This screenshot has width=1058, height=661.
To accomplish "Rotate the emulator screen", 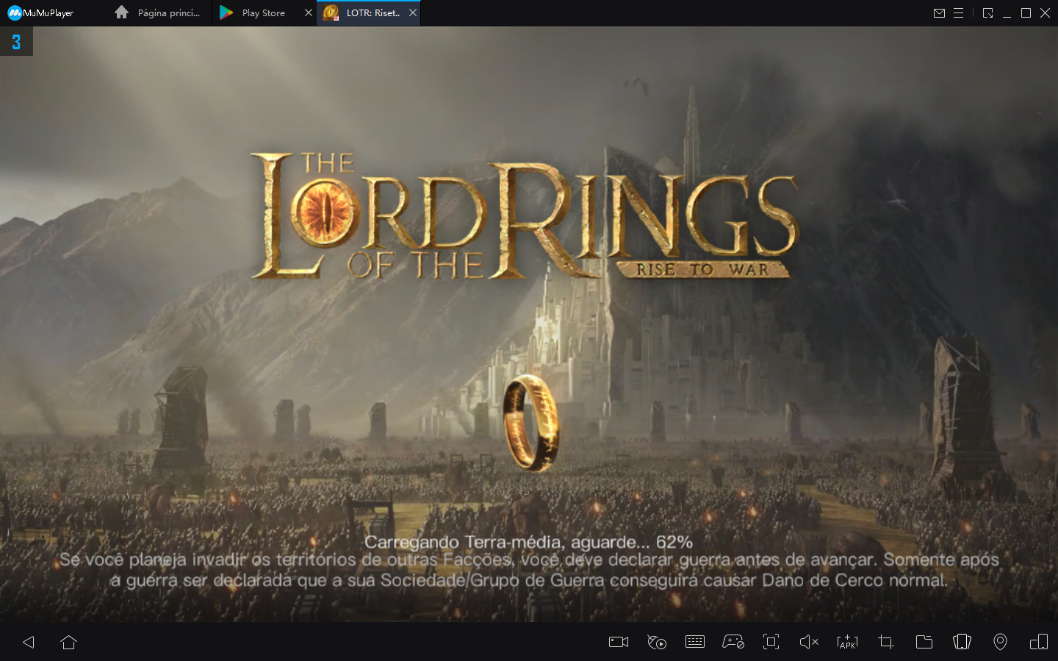I will click(1039, 642).
